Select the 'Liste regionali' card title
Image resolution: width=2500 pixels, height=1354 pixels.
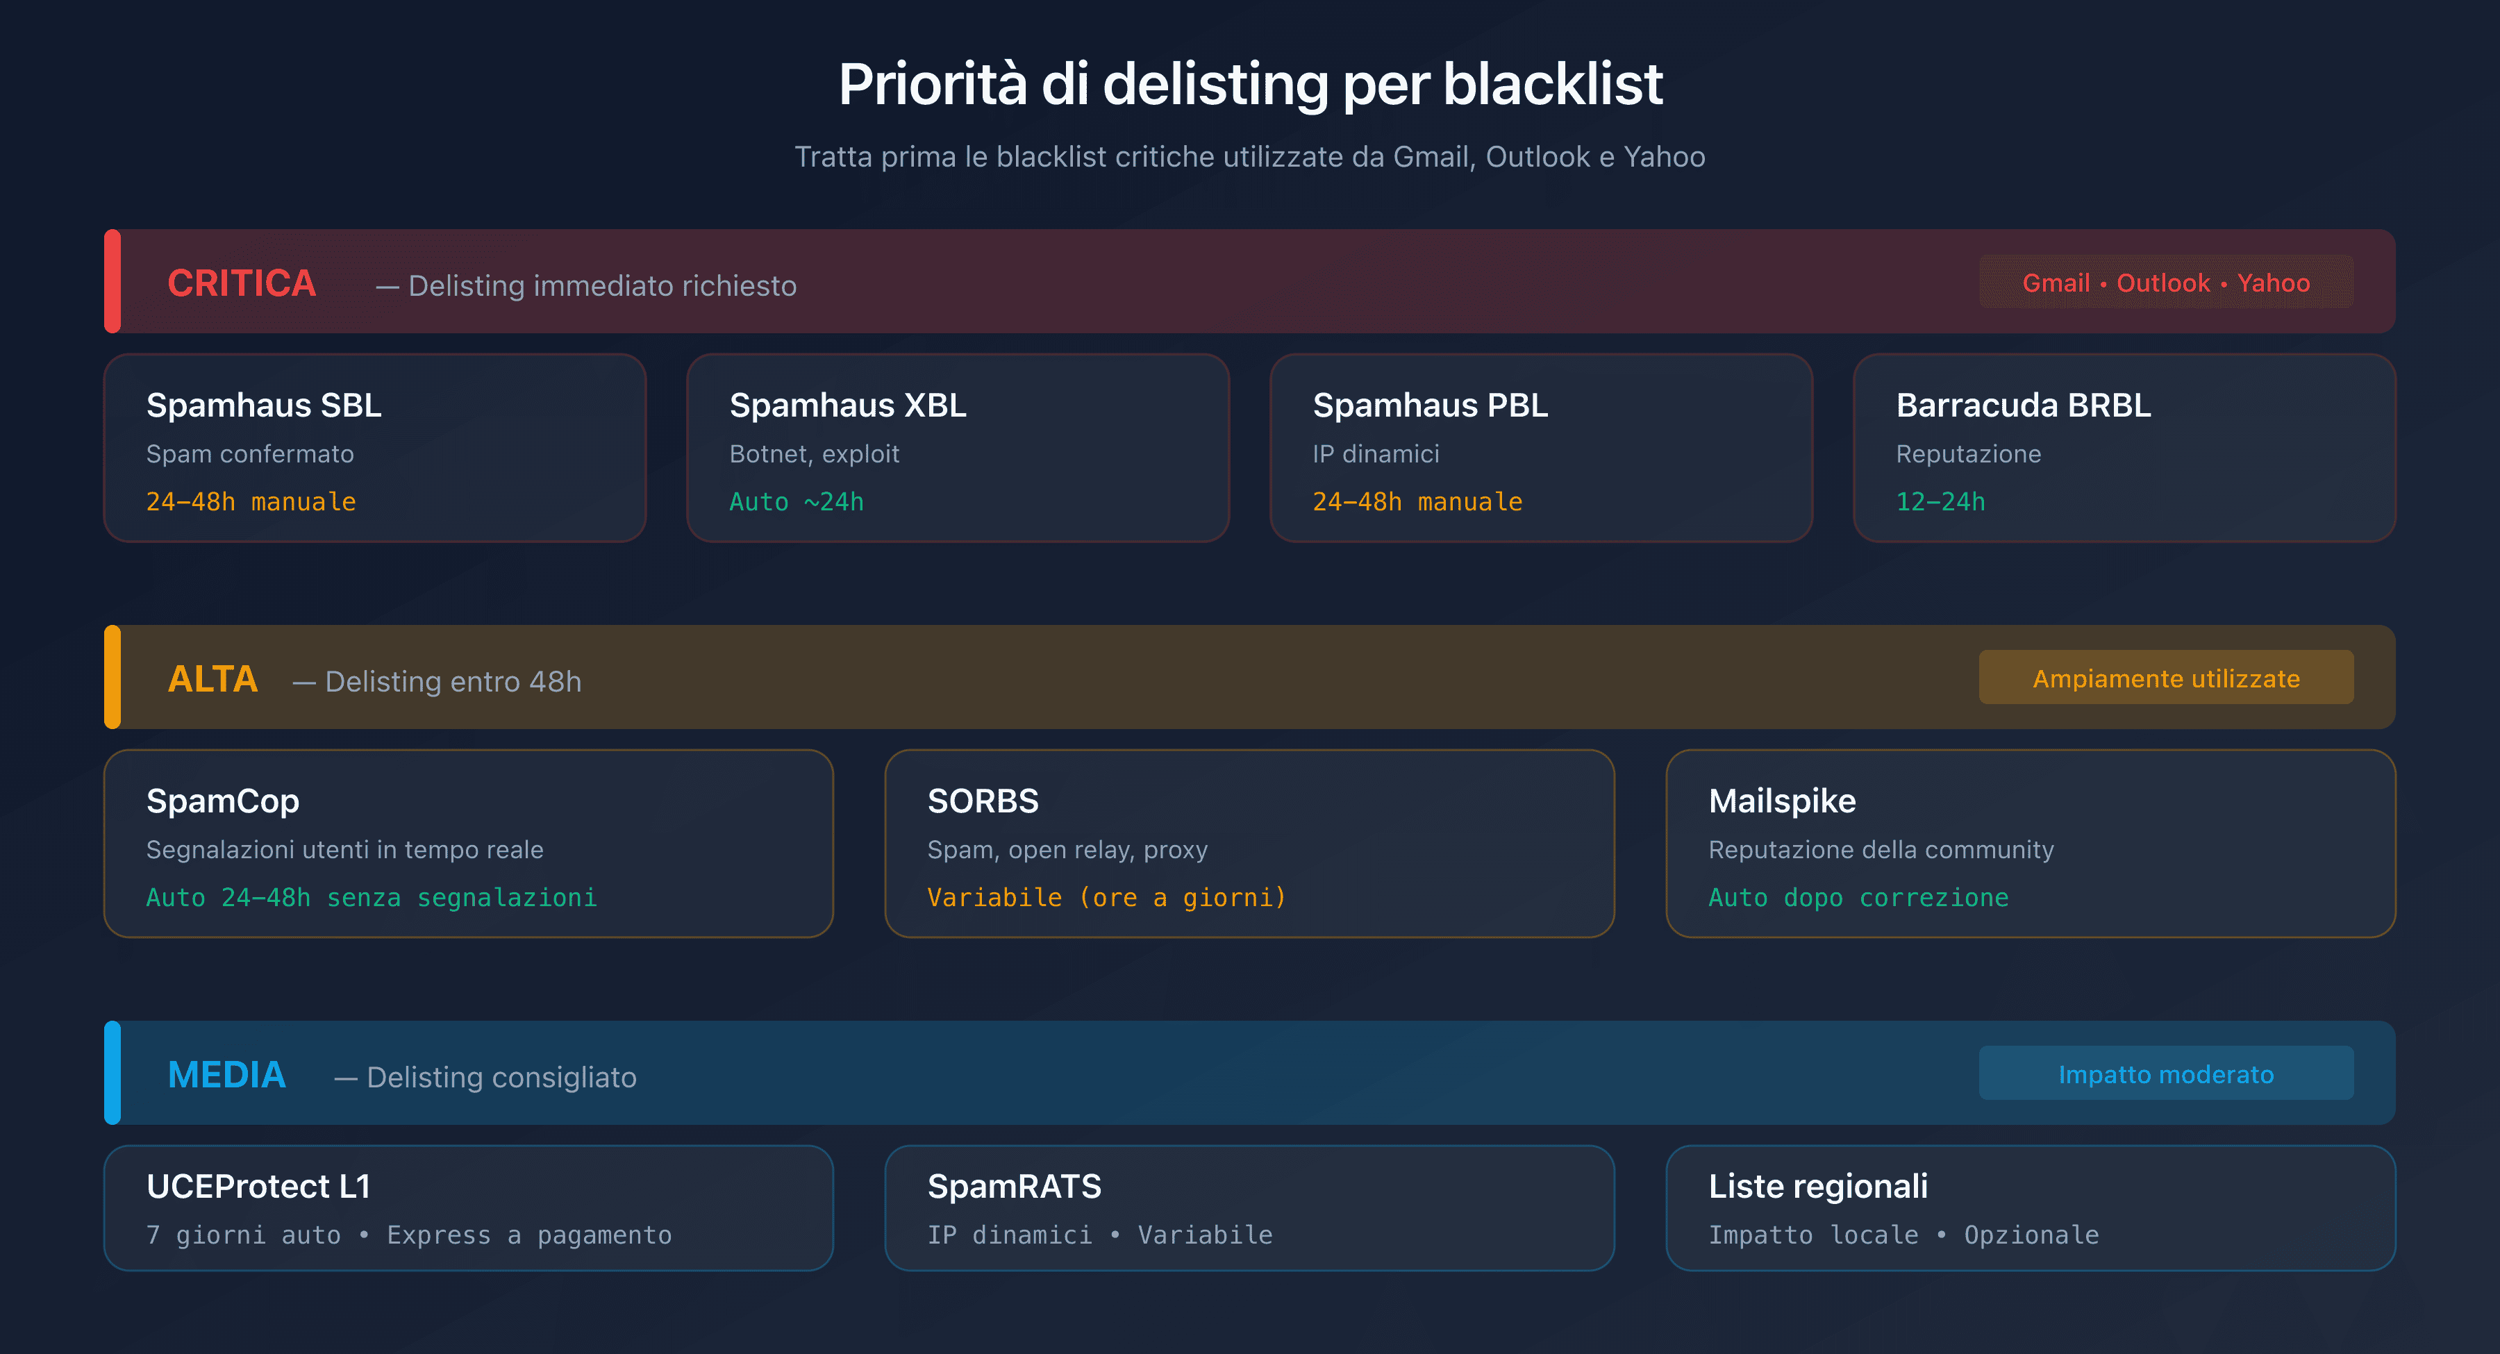click(1818, 1186)
